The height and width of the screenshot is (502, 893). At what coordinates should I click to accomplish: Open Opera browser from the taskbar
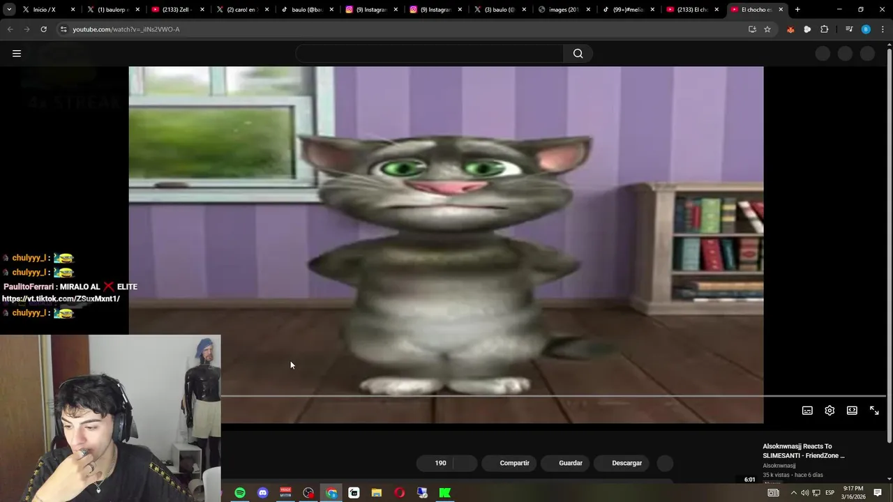point(399,493)
